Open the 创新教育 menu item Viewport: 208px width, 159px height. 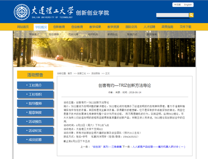click(59, 27)
